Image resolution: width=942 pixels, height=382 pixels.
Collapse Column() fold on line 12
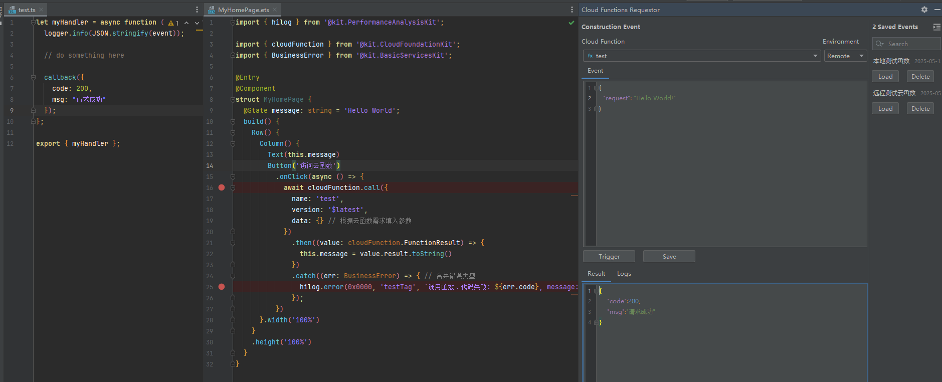[233, 143]
